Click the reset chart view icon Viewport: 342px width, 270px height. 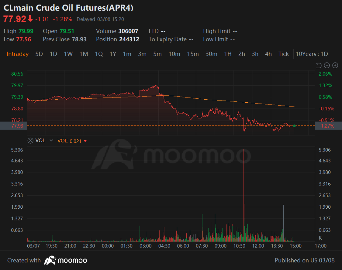pyautogui.click(x=318, y=65)
